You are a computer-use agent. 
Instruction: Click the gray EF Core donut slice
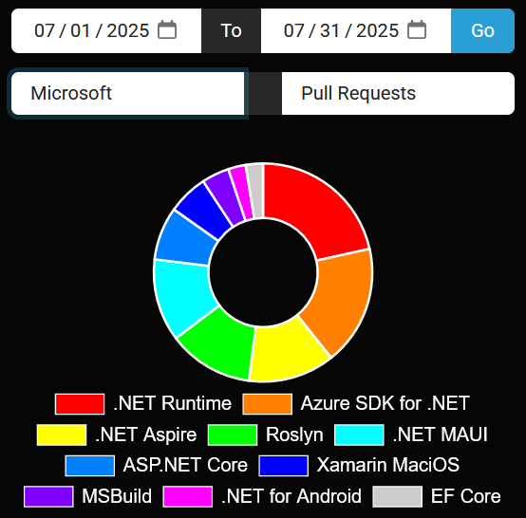[256, 191]
